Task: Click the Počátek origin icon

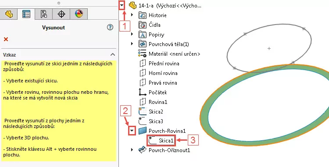Action: 143,92
